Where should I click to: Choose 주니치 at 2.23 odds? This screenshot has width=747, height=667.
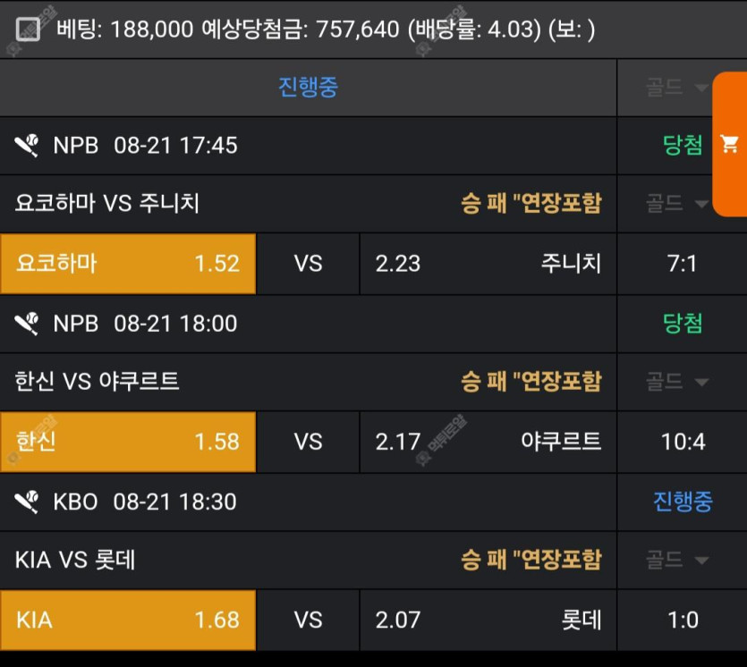[488, 263]
